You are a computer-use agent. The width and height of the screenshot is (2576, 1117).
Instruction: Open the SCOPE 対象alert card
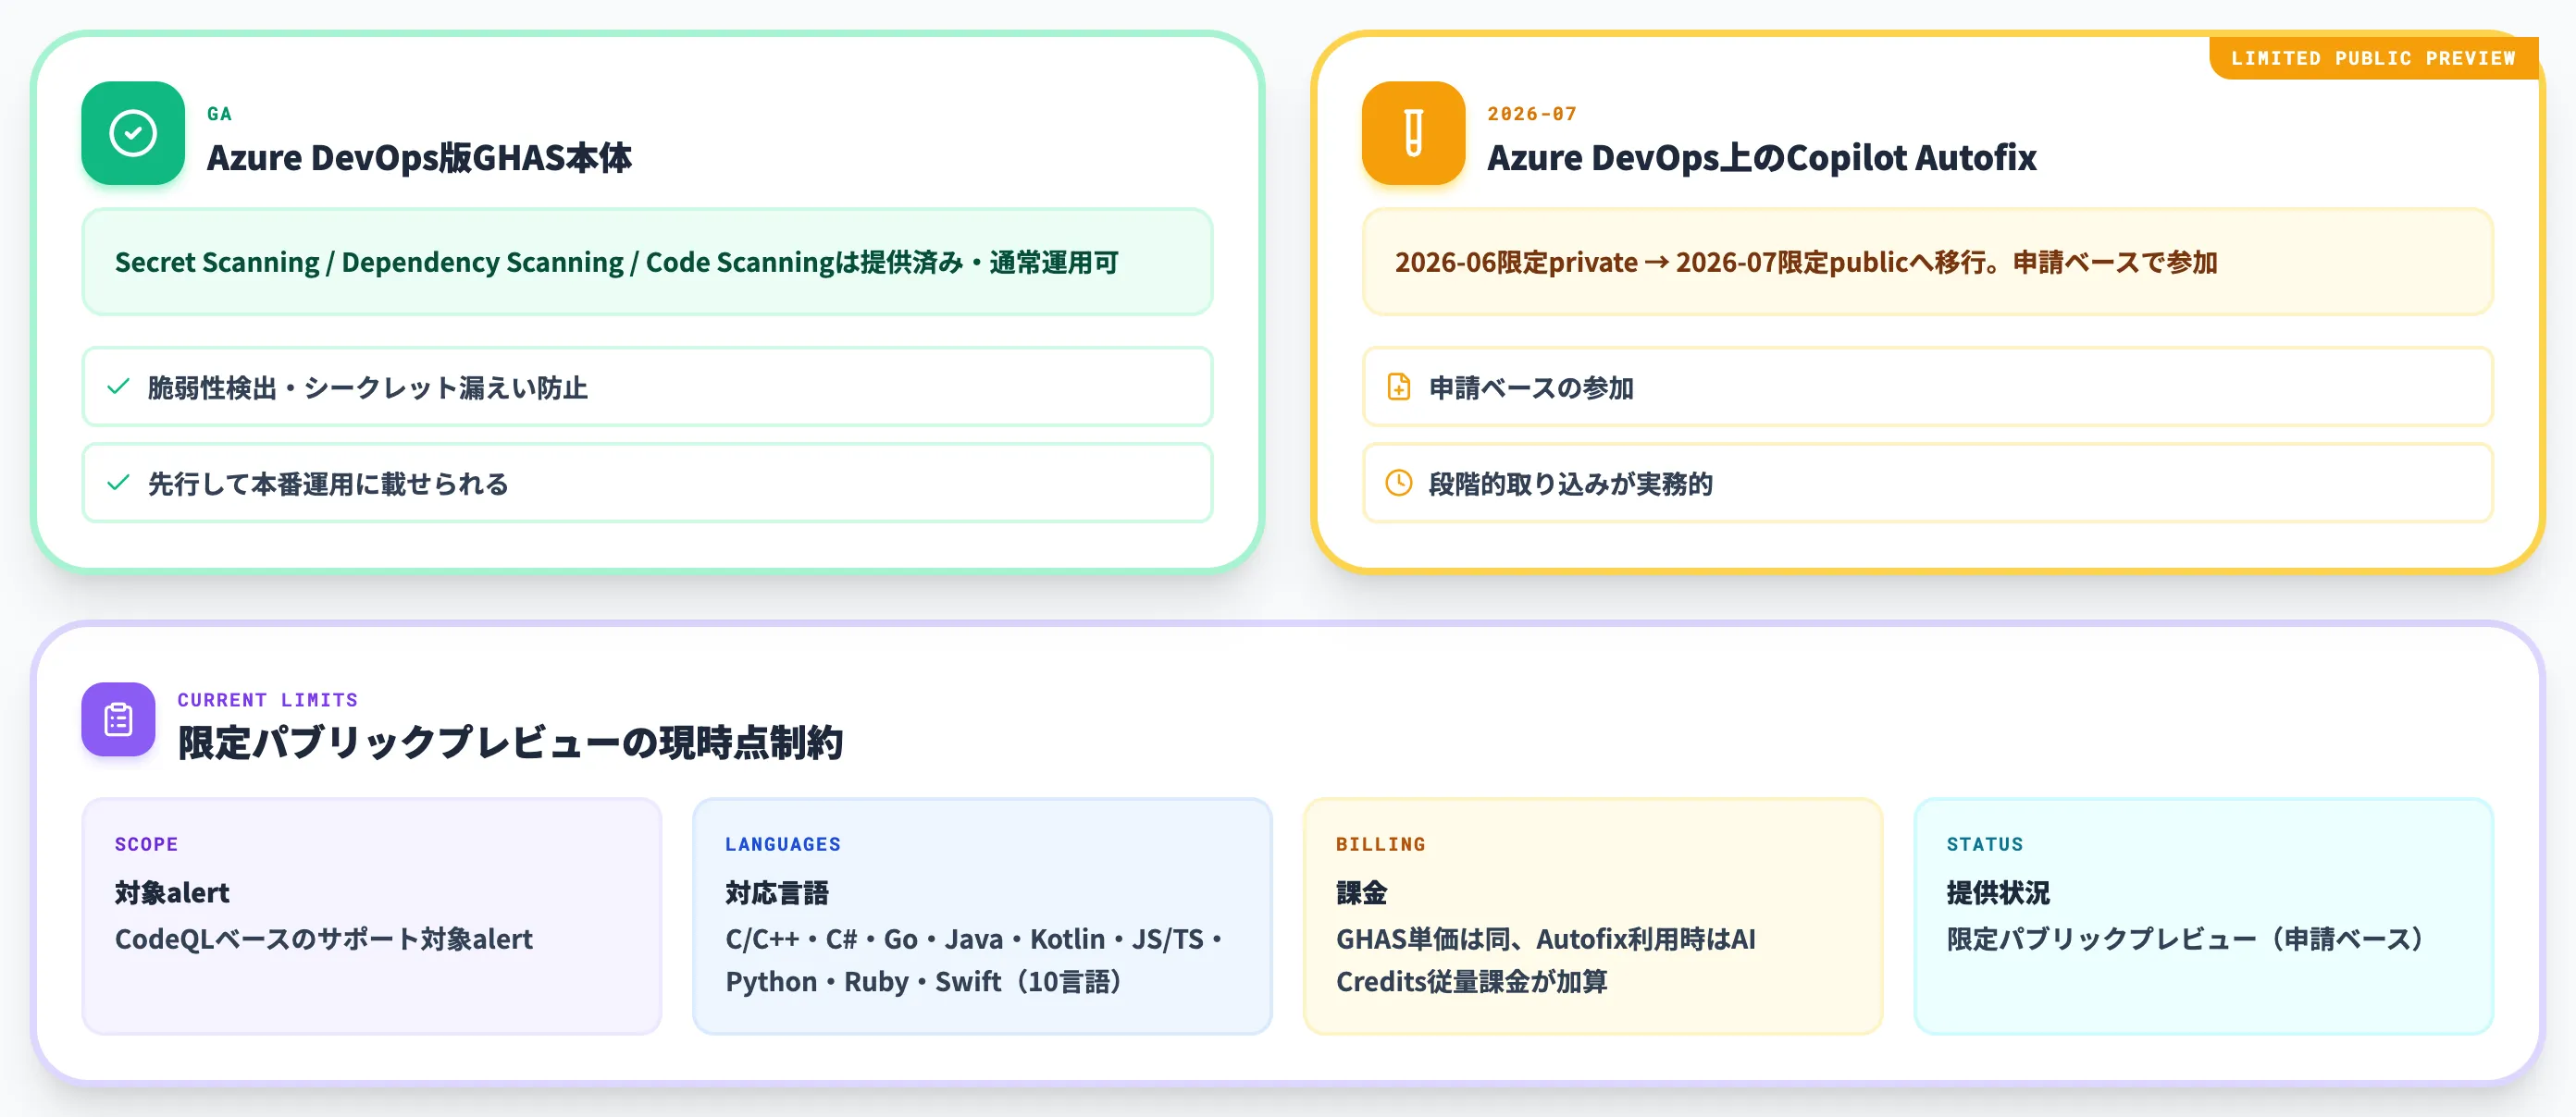[372, 916]
